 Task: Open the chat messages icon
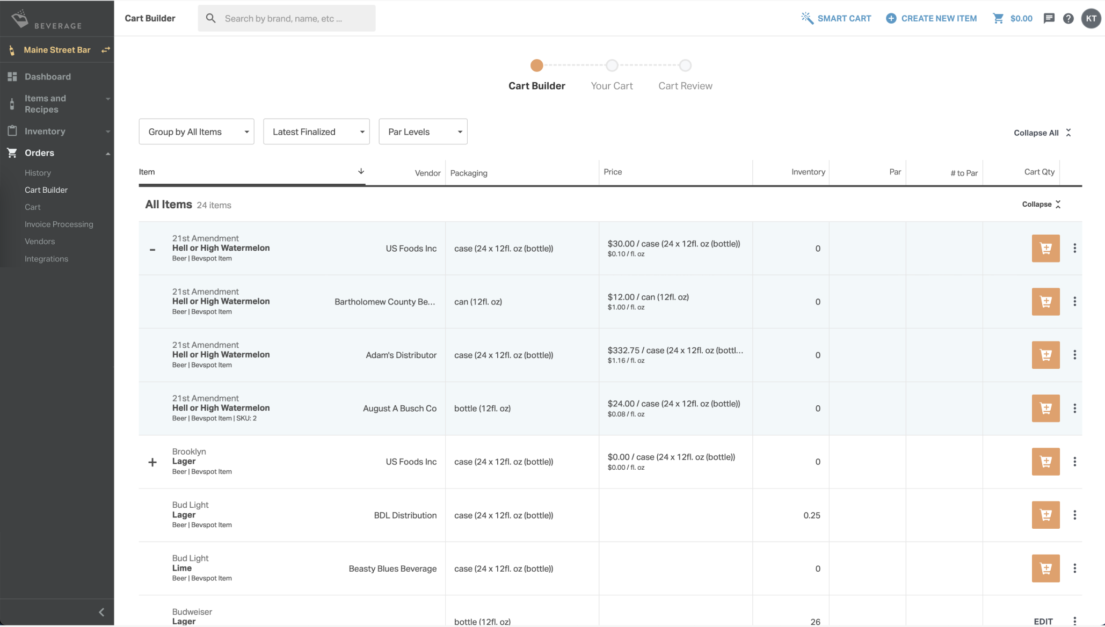click(x=1049, y=18)
